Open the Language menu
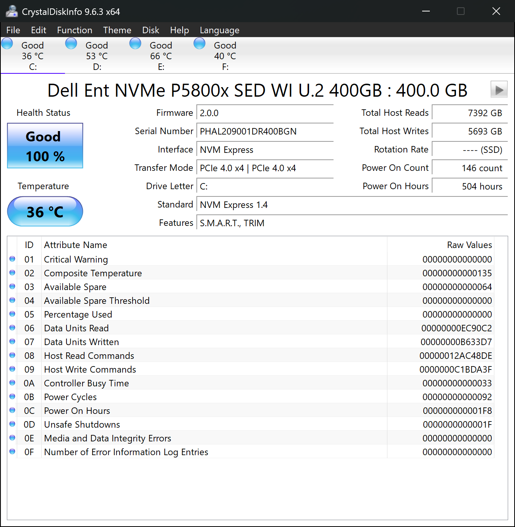The width and height of the screenshot is (515, 527). click(x=219, y=30)
